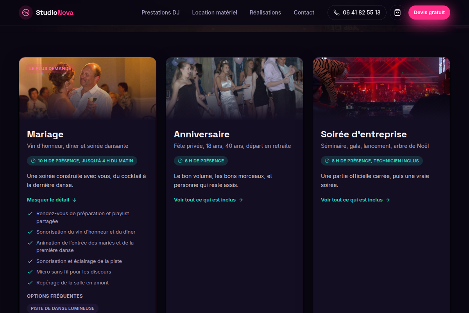Click the StudioNova vinyl logo icon
The height and width of the screenshot is (313, 469).
coord(26,13)
